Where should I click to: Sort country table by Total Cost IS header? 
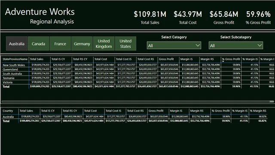coord(113,111)
